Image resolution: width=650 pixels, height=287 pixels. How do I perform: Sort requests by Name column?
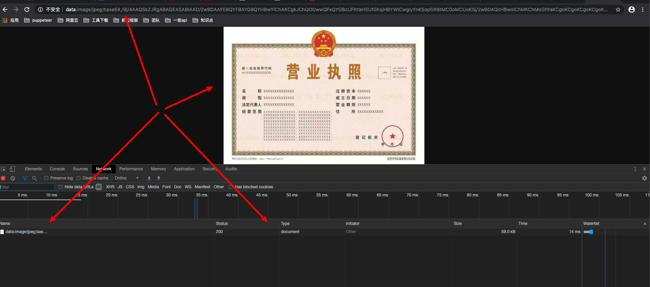coord(107,224)
